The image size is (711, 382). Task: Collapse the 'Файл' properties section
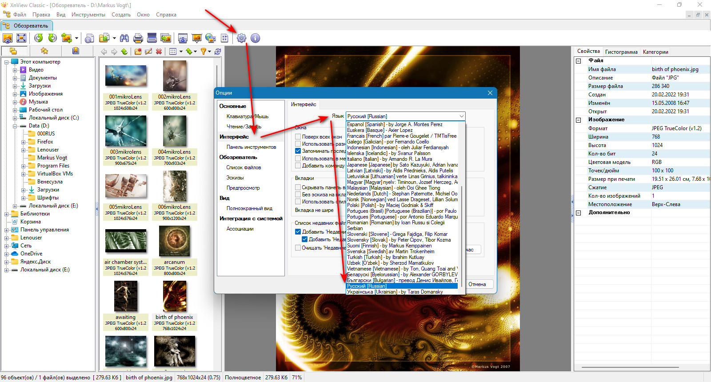(579, 61)
